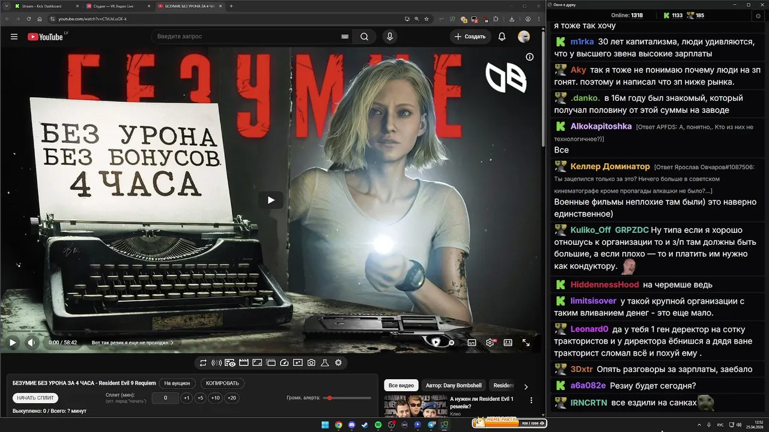Click username 'Келлер Доминатор' in chat window
This screenshot has height=432, width=769.
[610, 166]
